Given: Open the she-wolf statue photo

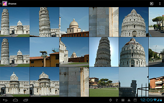Looking at the screenshot, I should pyautogui.click(x=44, y=52).
